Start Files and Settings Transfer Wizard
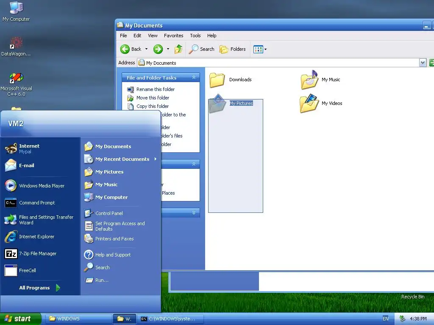 click(x=39, y=220)
